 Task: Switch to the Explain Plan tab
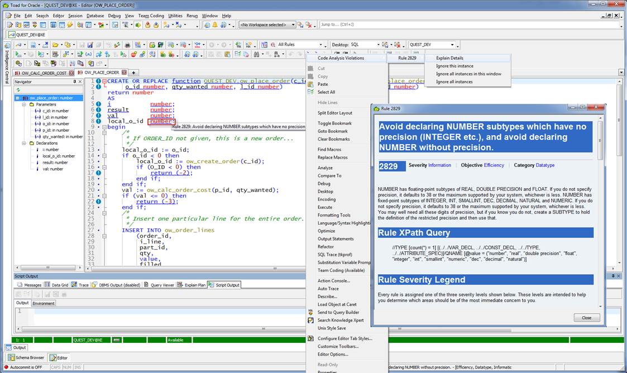[192, 285]
